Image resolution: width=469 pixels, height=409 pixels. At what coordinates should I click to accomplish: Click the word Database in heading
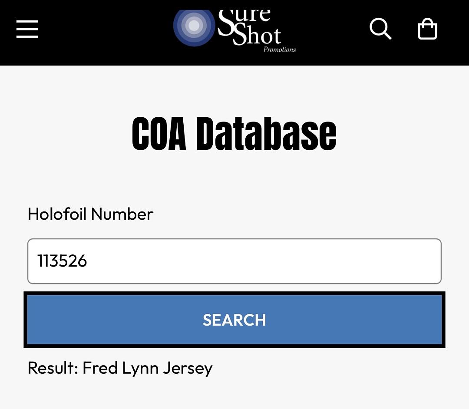[x=266, y=134]
